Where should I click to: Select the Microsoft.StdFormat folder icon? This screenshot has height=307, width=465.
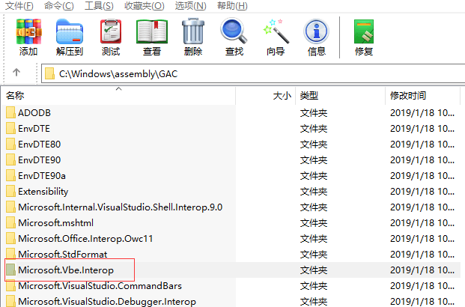click(10, 254)
